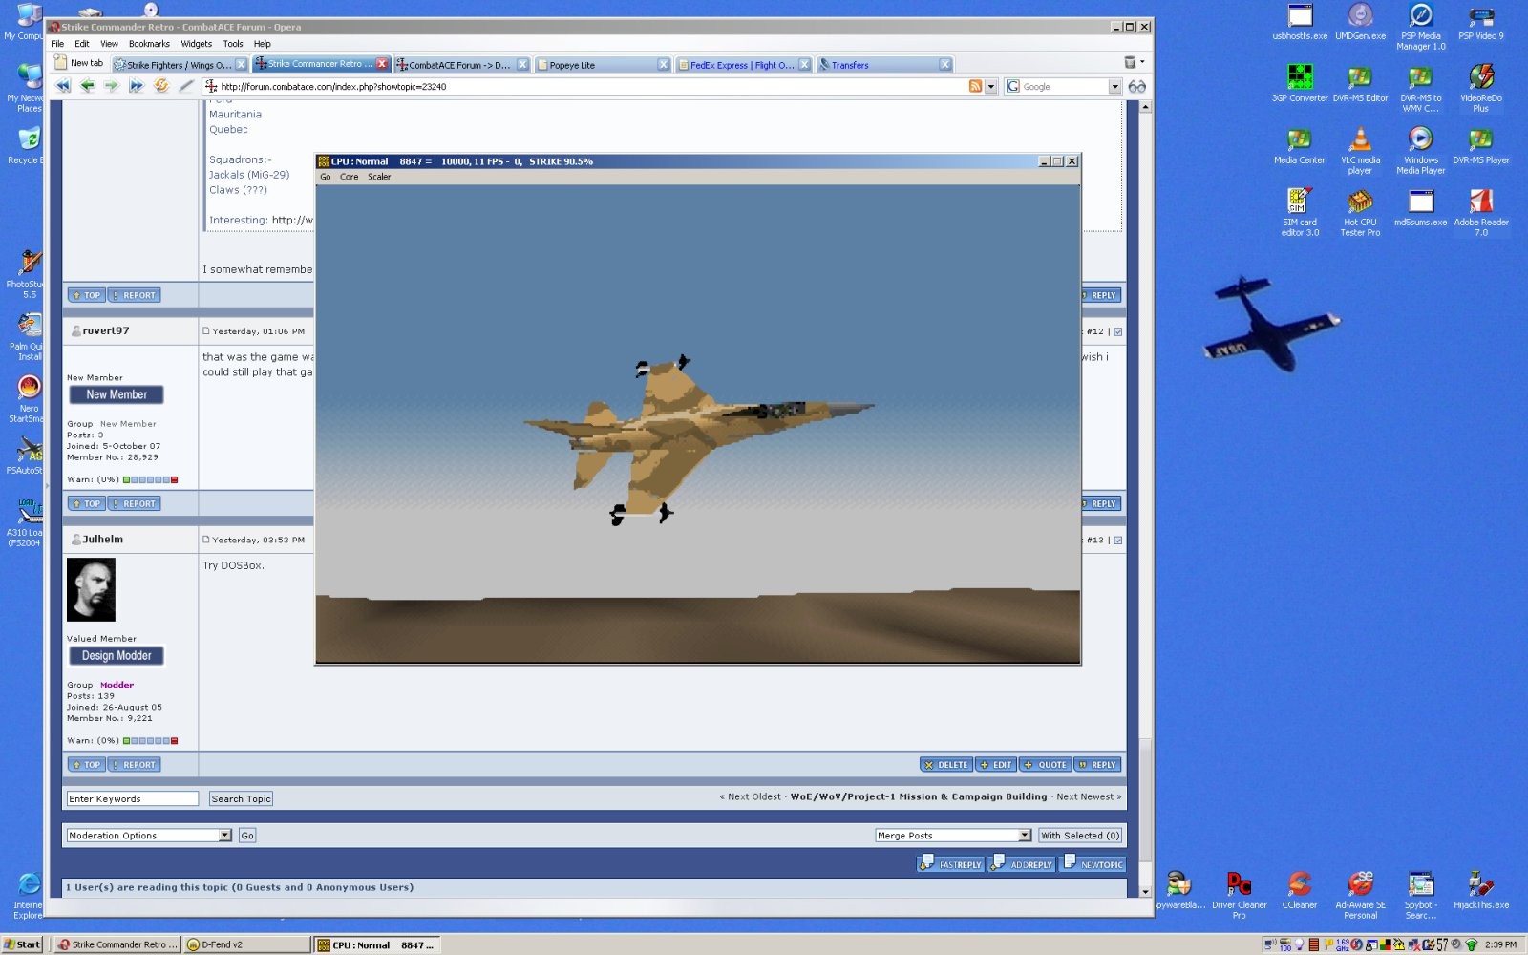Click Opera's rewind navigation button
Image resolution: width=1528 pixels, height=955 pixels.
click(x=63, y=86)
